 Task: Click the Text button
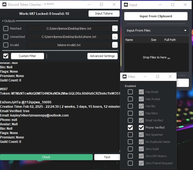107,157
